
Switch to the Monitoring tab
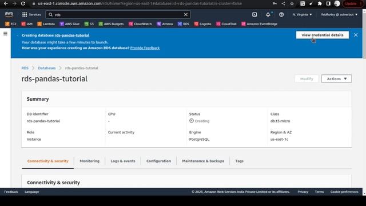click(89, 161)
